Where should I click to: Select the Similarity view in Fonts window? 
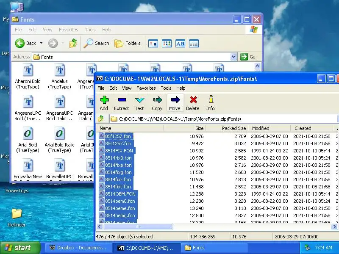pos(180,44)
